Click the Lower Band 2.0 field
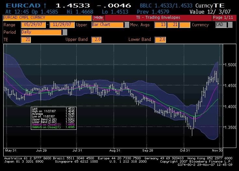 coord(160,40)
